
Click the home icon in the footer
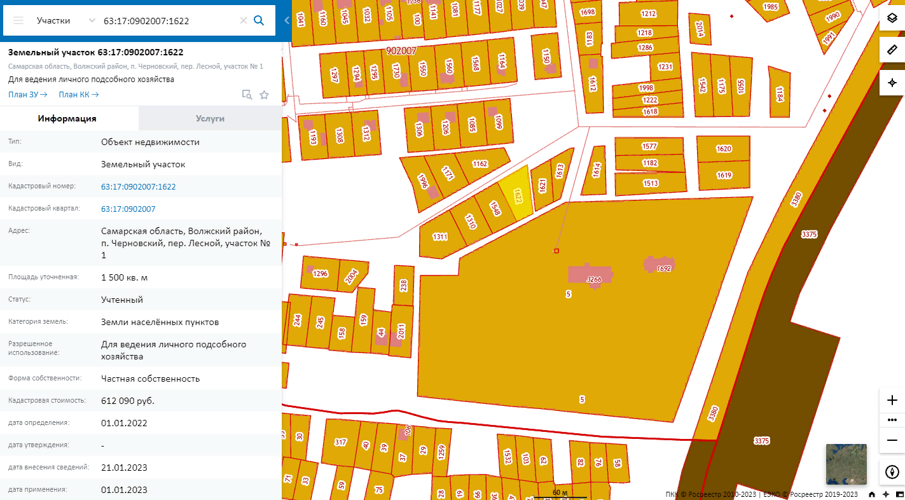pos(871,494)
